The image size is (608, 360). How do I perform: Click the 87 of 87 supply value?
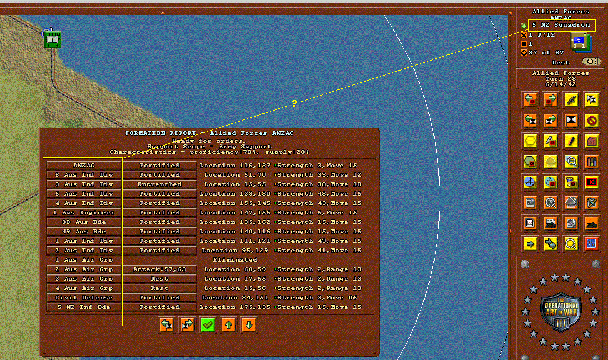tap(546, 53)
